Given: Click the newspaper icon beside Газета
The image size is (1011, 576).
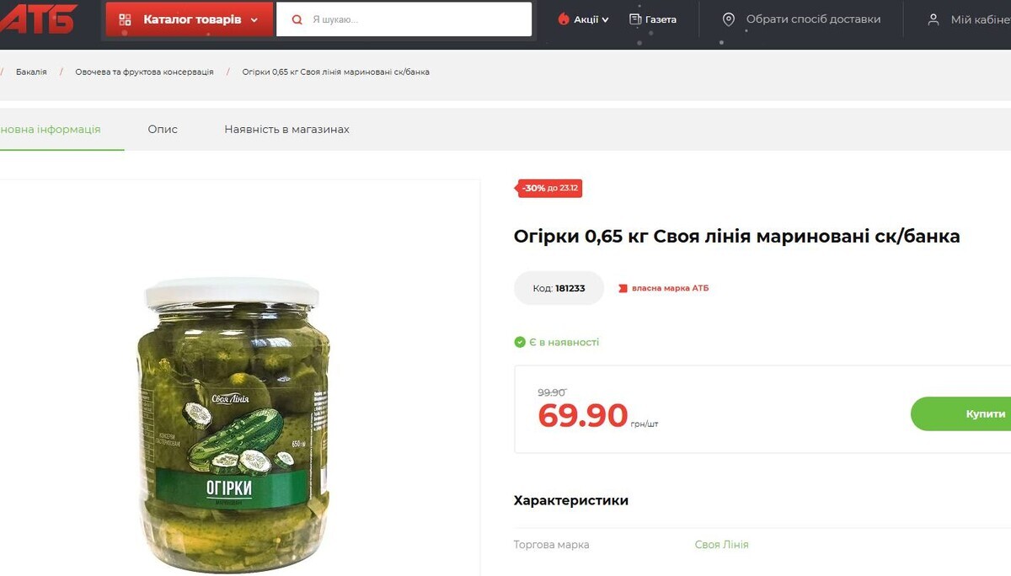Looking at the screenshot, I should [x=635, y=19].
